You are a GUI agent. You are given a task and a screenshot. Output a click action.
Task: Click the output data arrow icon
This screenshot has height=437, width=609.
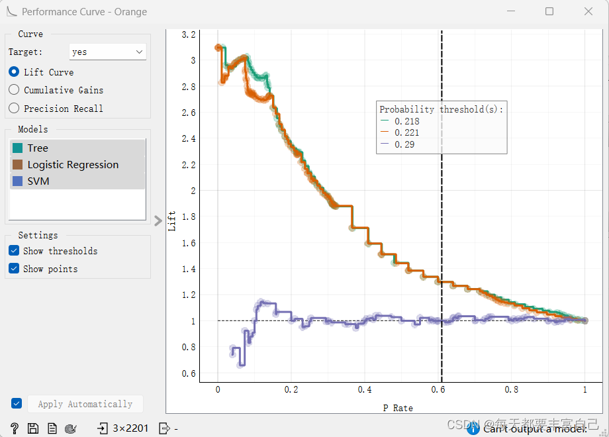[165, 428]
